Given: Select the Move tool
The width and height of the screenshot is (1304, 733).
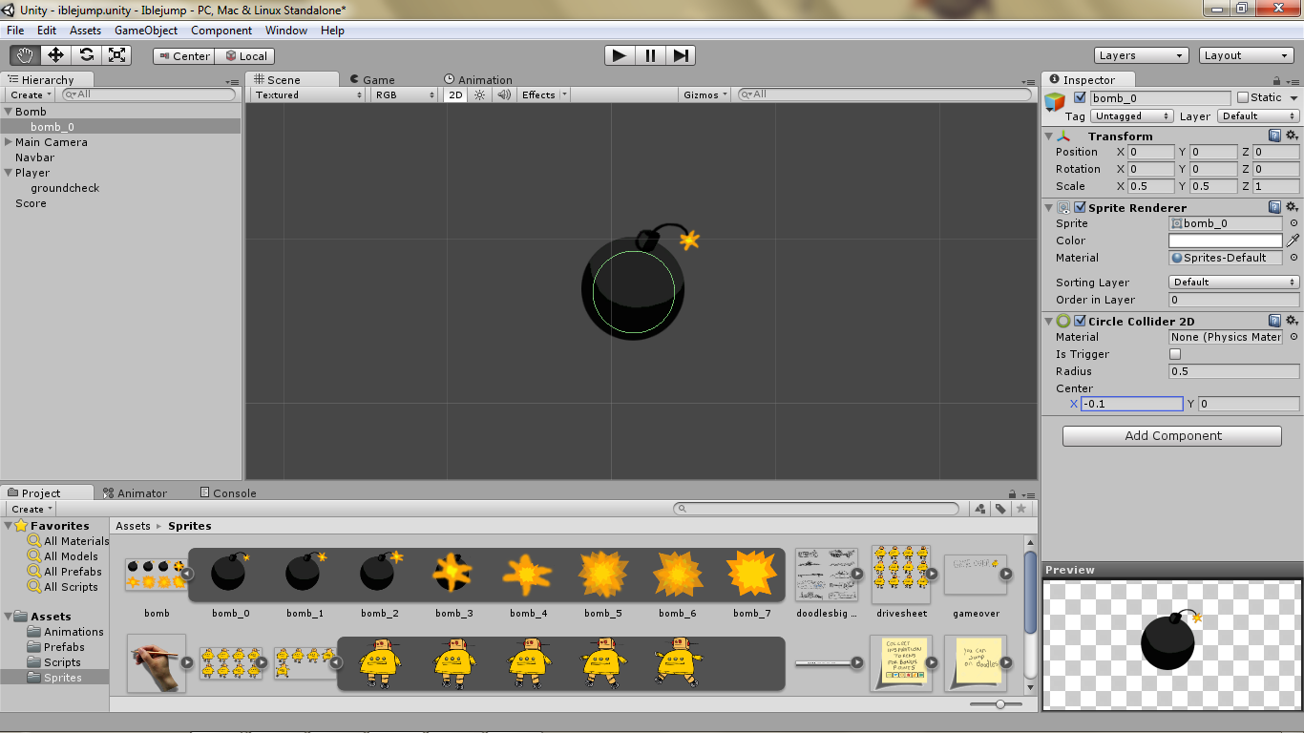Looking at the screenshot, I should pos(54,54).
